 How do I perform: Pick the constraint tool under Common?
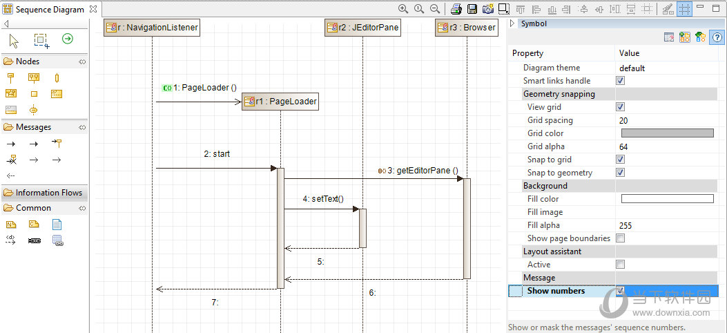pyautogui.click(x=34, y=225)
